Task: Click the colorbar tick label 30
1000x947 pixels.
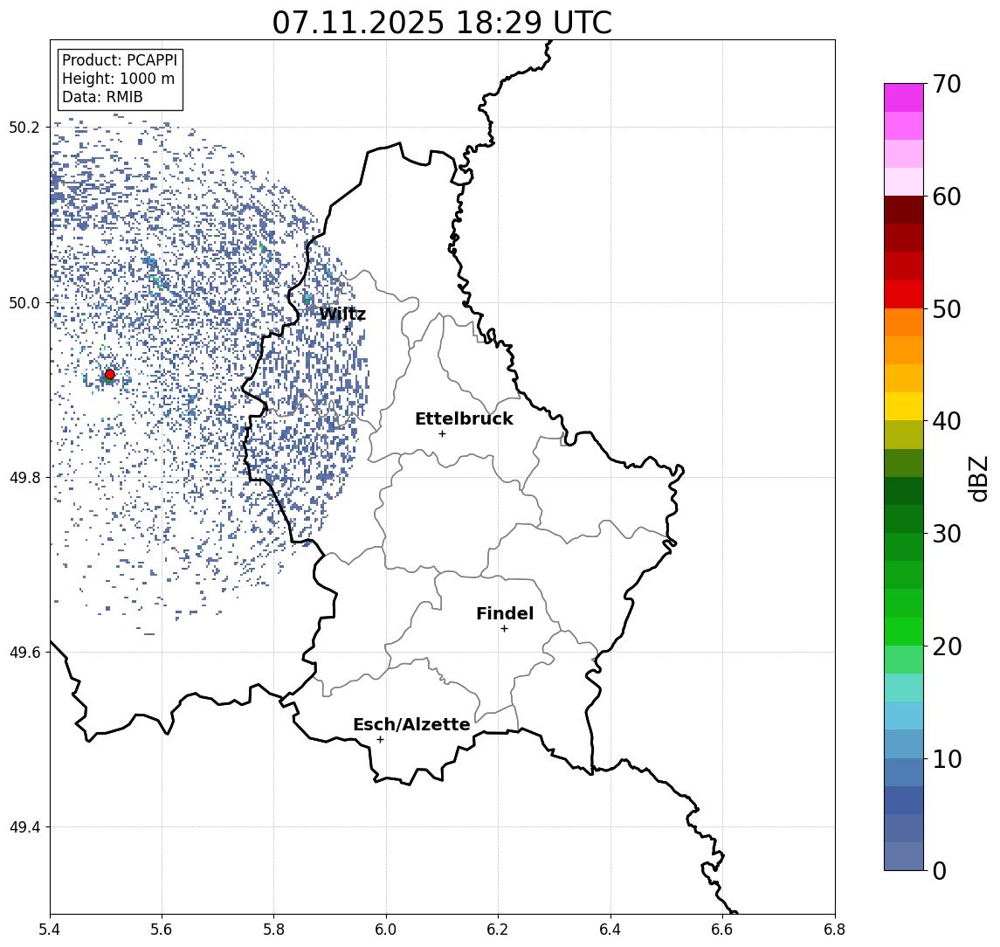Action: [x=947, y=534]
